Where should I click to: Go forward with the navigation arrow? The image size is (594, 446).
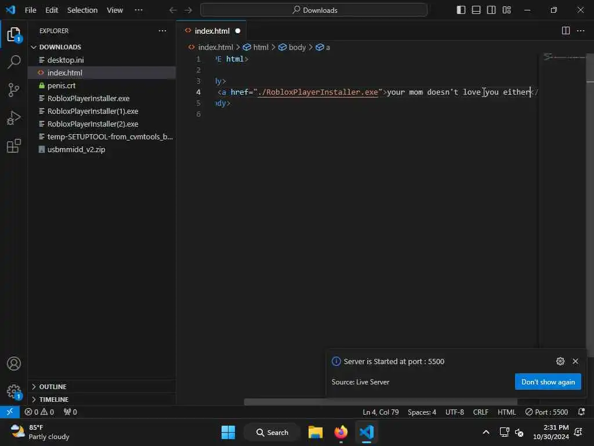188,10
